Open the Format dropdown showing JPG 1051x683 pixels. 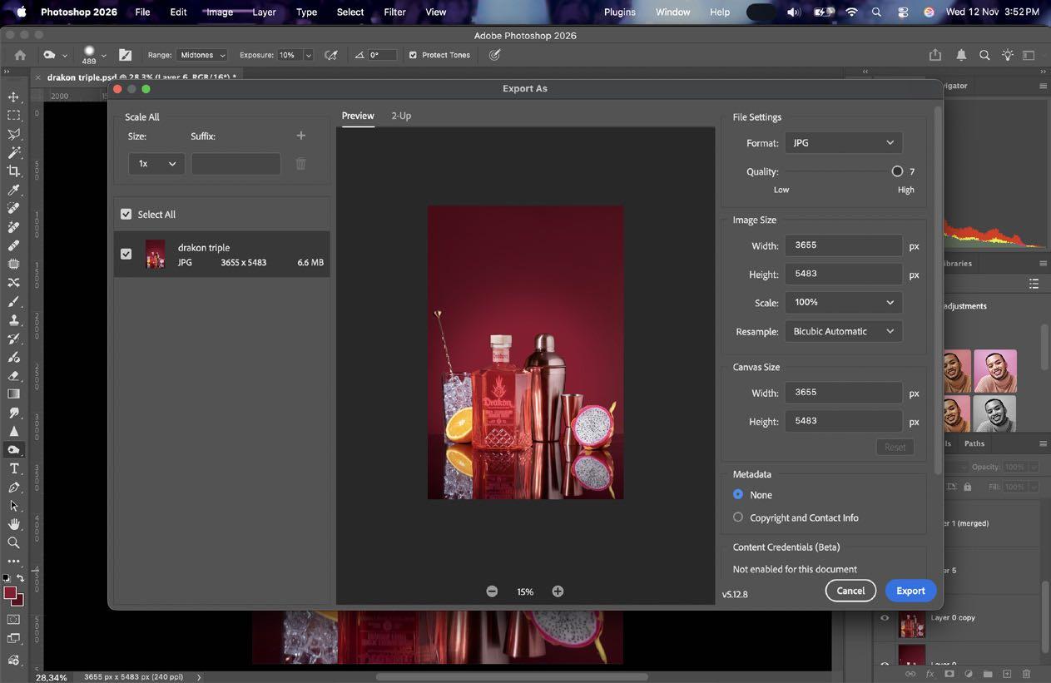[843, 143]
